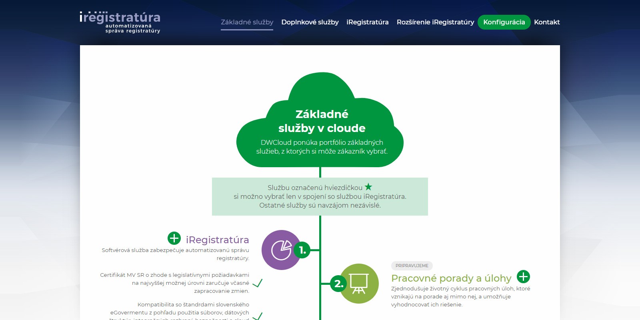Click text 'Softvérová služba zabezpečuje automatizovanú správu'
The image size is (640, 320).
point(175,250)
